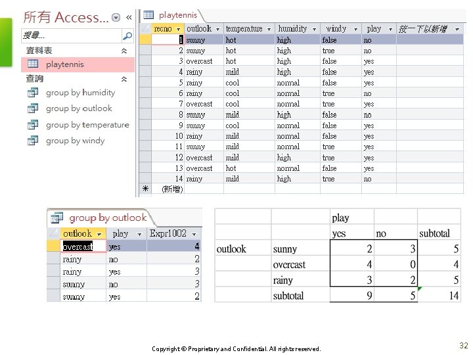This screenshot has height=355, width=473.
Task: Collapse the 資料表 tables group
Action: click(x=124, y=51)
